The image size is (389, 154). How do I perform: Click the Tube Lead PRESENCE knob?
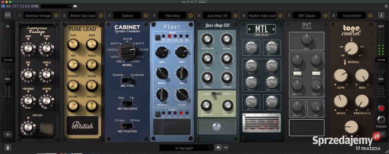pyautogui.click(x=73, y=86)
